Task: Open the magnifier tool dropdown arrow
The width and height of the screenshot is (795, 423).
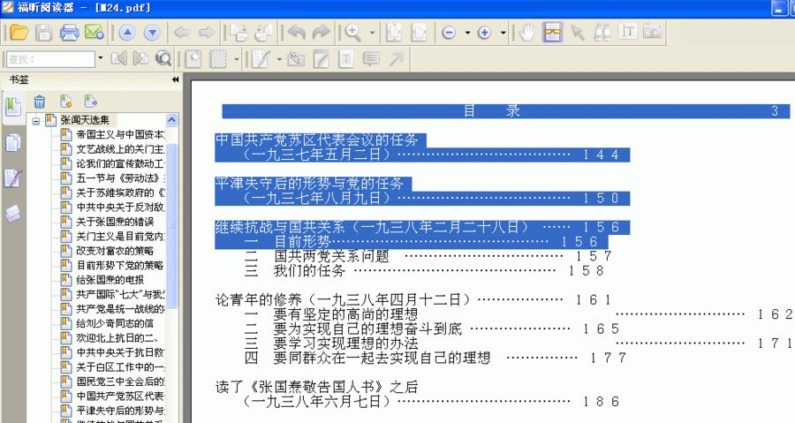Action: pyautogui.click(x=372, y=33)
